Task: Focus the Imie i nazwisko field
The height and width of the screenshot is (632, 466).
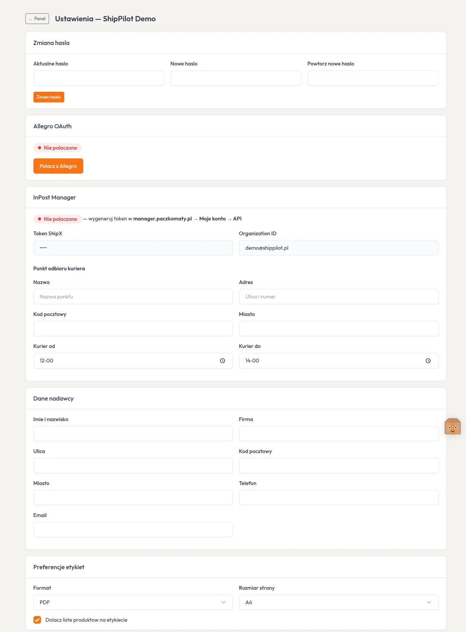Action: [x=133, y=434]
